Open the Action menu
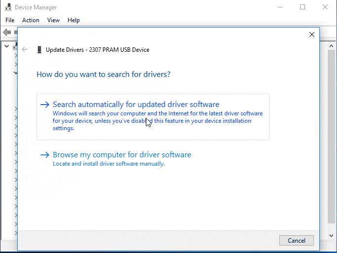This screenshot has height=253, width=337. click(x=31, y=20)
